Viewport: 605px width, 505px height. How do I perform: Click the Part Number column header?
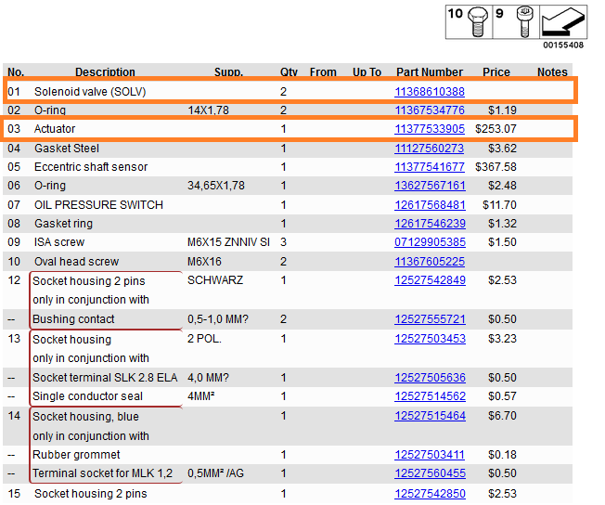tap(429, 72)
